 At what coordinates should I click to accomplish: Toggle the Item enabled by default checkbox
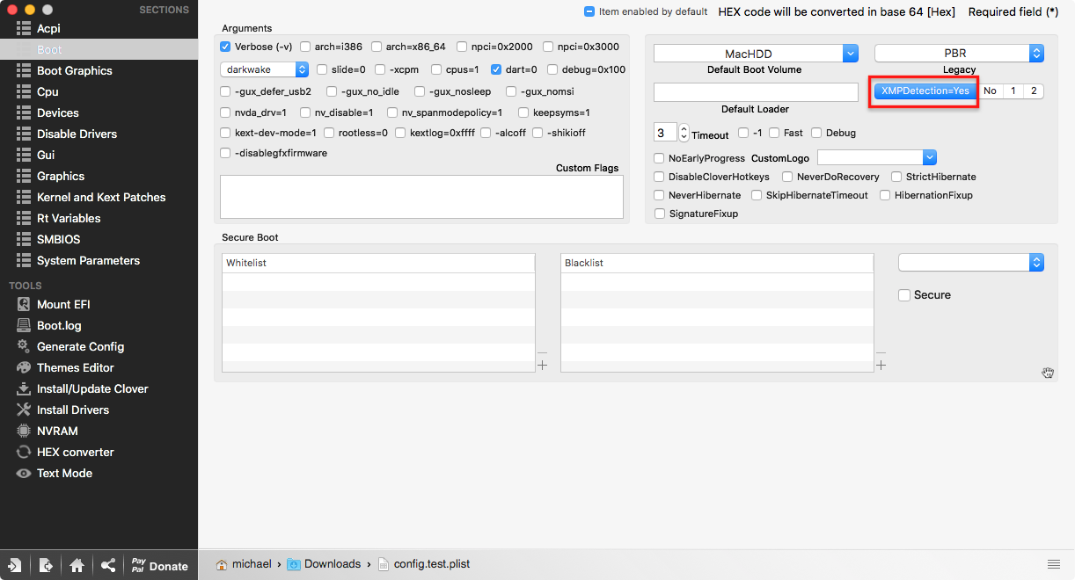pyautogui.click(x=589, y=12)
